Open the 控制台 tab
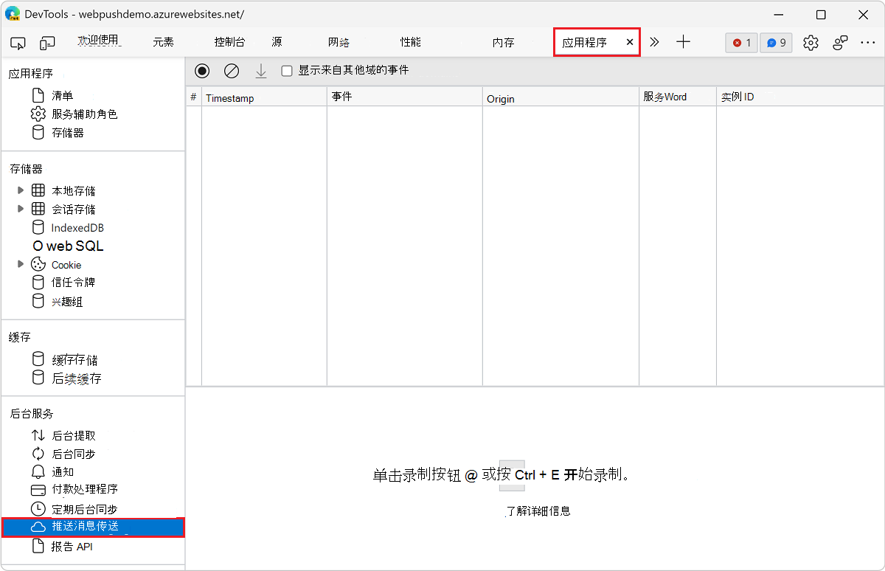This screenshot has height=571, width=885. [x=229, y=42]
